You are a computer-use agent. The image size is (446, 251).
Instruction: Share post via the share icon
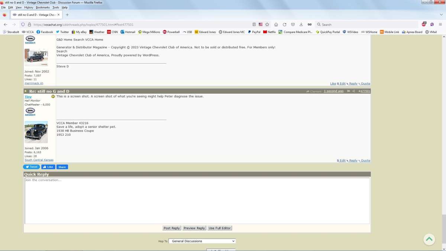[x=354, y=91]
